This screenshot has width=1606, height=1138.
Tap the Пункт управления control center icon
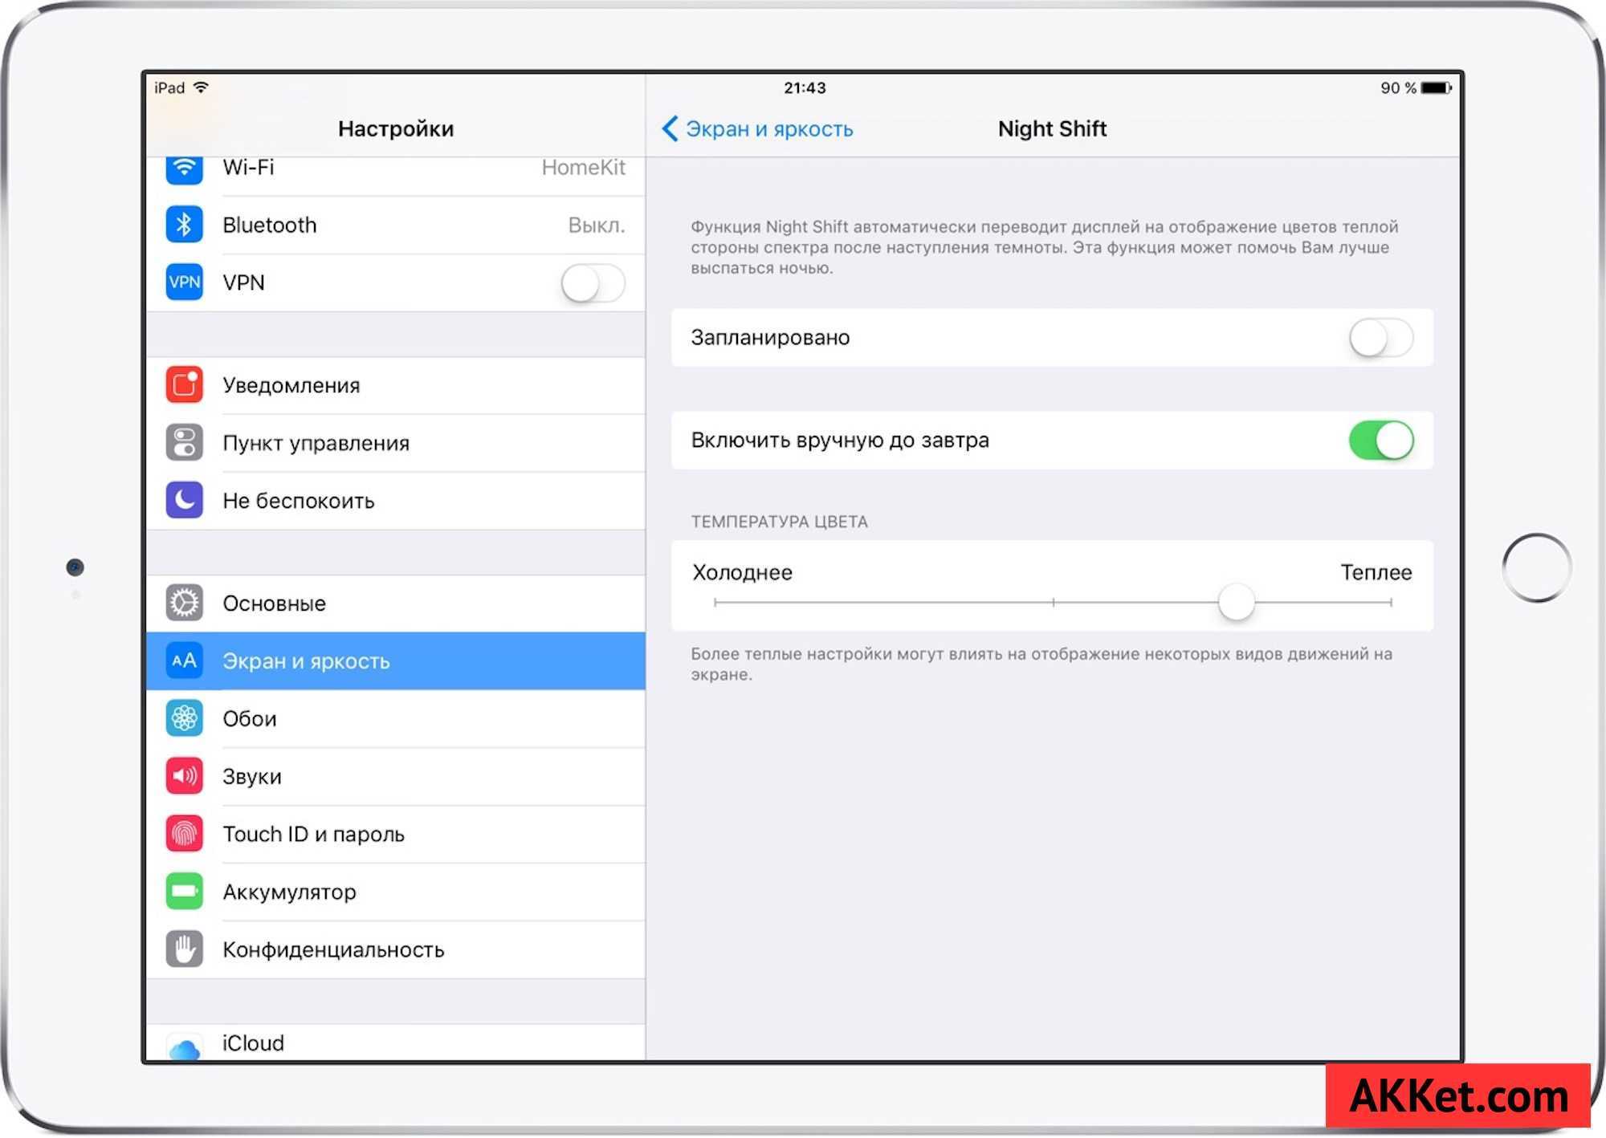pyautogui.click(x=184, y=443)
